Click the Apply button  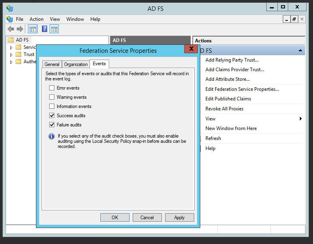(179, 218)
